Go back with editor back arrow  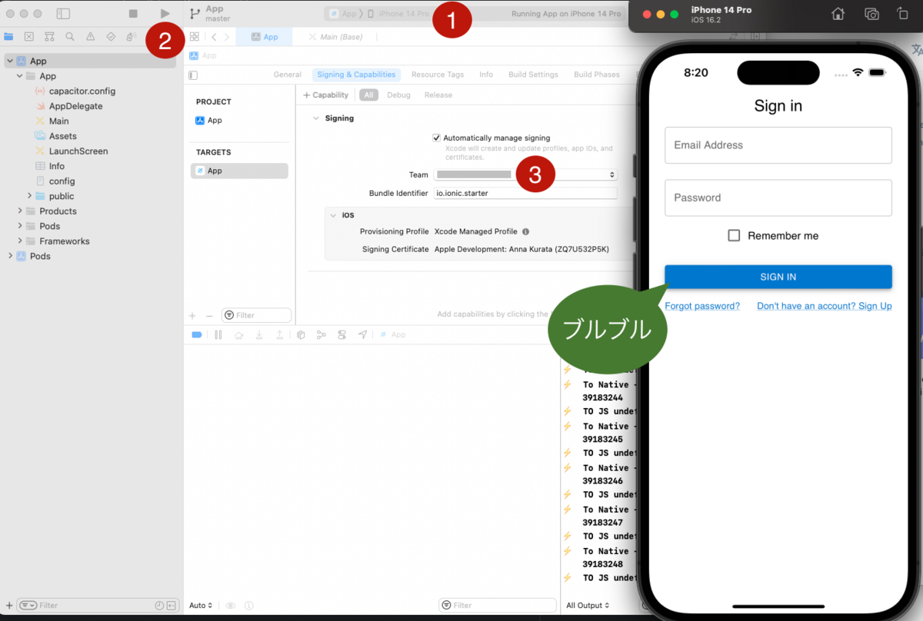pyautogui.click(x=214, y=37)
